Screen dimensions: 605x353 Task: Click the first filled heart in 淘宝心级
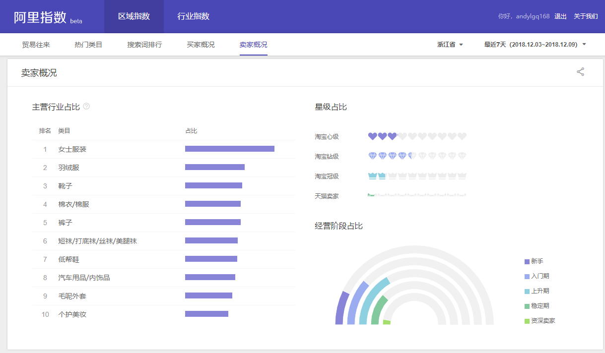pos(372,136)
